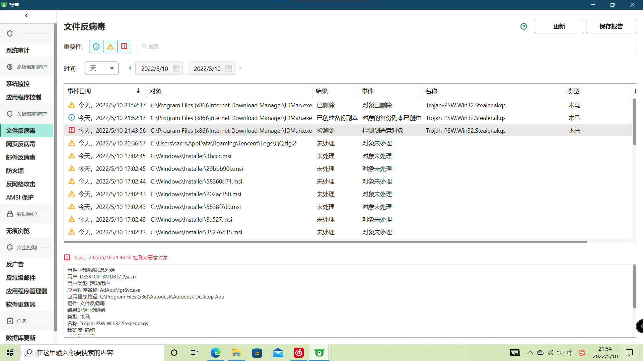
Task: Open Mail app from taskbar
Action: 278,353
